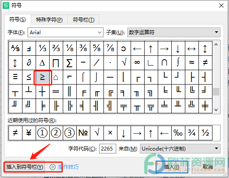Click the 插入(I) button
Viewport: 229px width, 178px height.
172,167
